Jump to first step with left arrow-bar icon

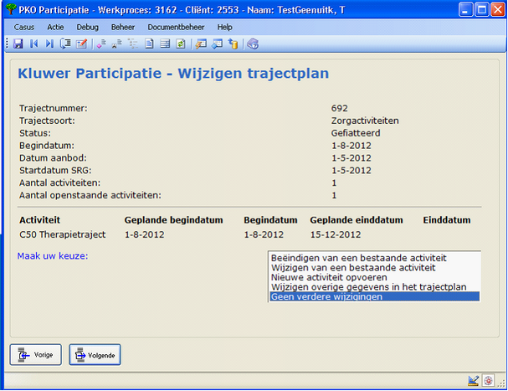[x=33, y=44]
